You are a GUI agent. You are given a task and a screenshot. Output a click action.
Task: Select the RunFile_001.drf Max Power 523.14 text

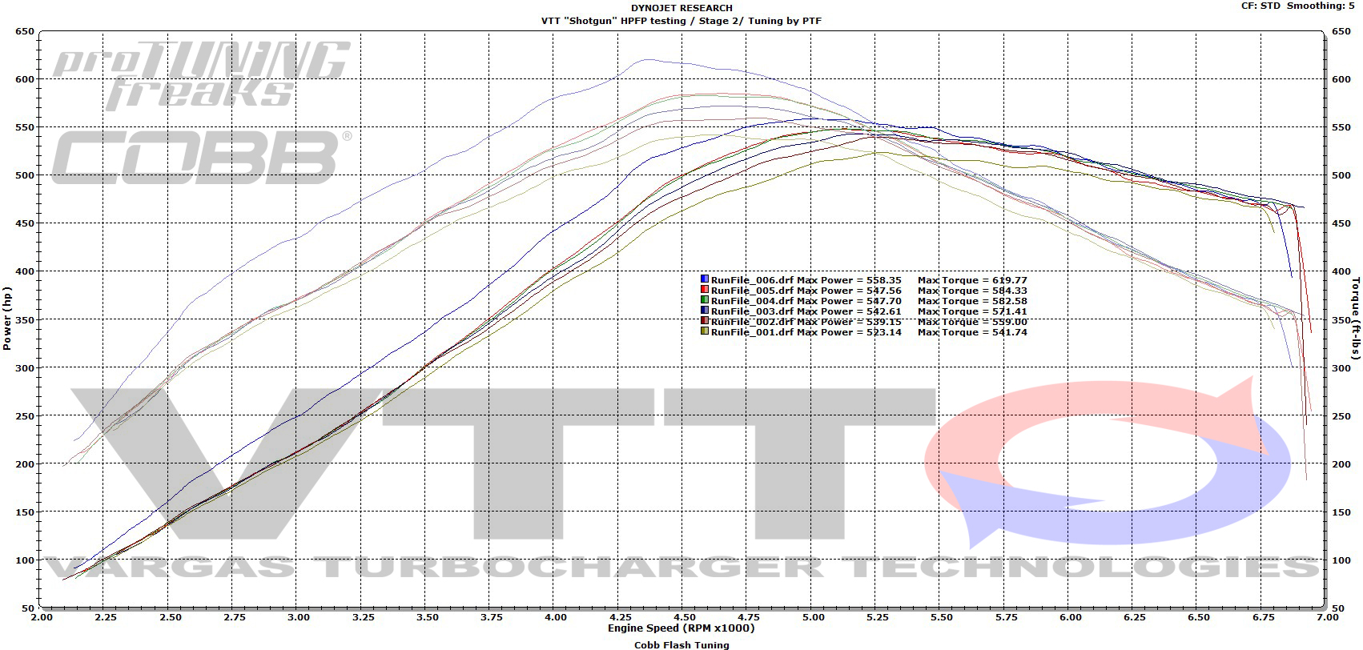pyautogui.click(x=806, y=332)
